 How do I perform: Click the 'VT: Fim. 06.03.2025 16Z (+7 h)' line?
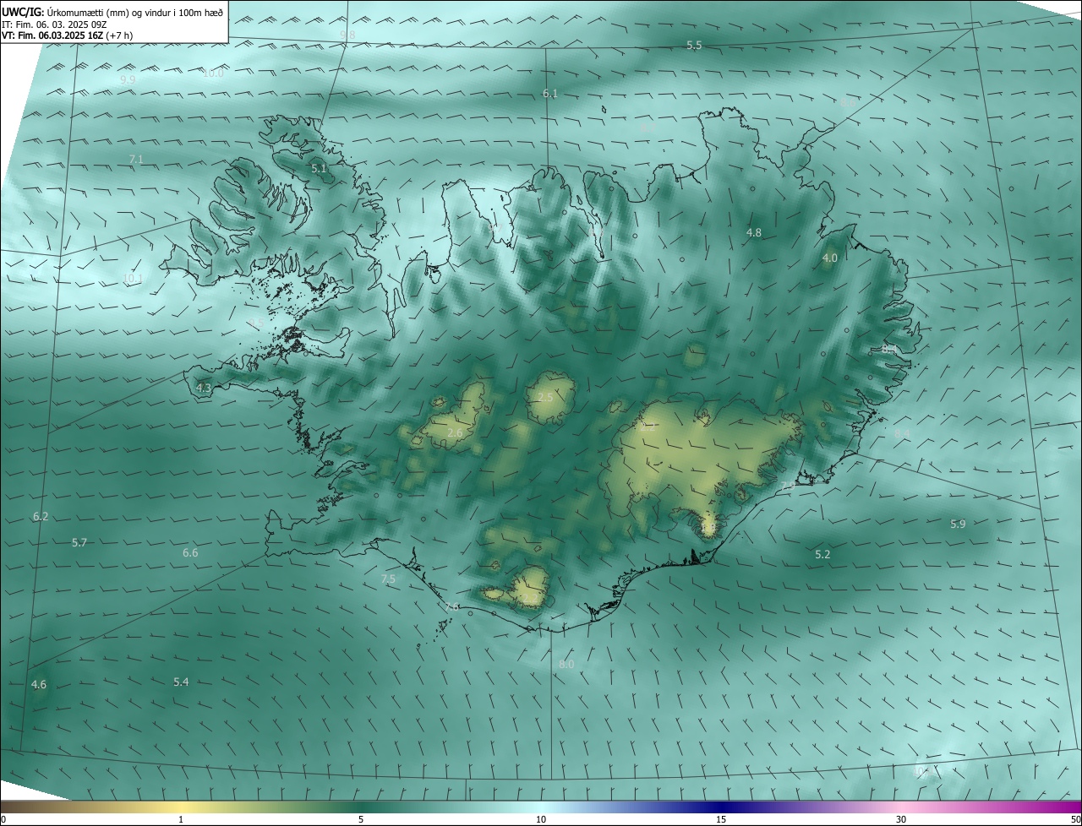coord(67,35)
